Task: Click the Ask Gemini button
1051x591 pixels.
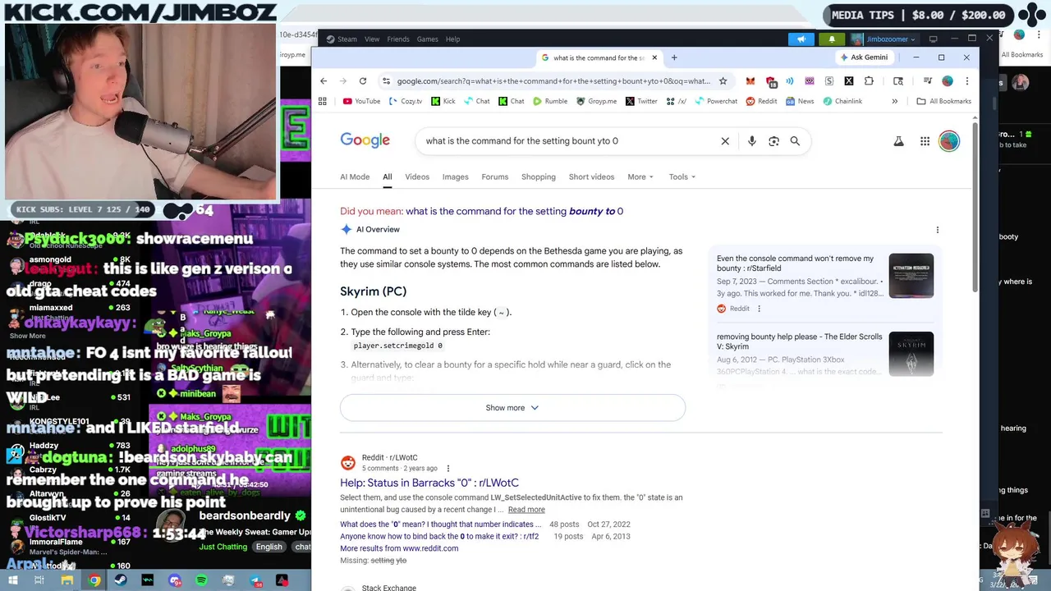Action: (x=863, y=57)
